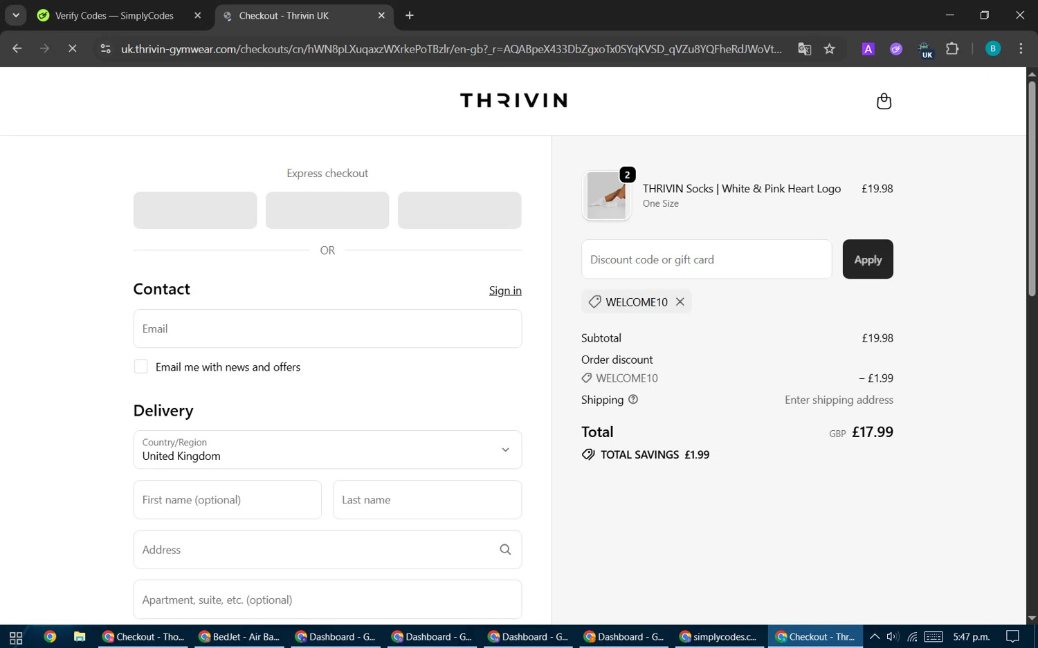Tick Email me with news and offers
Viewport: 1038px width, 648px height.
(x=140, y=367)
